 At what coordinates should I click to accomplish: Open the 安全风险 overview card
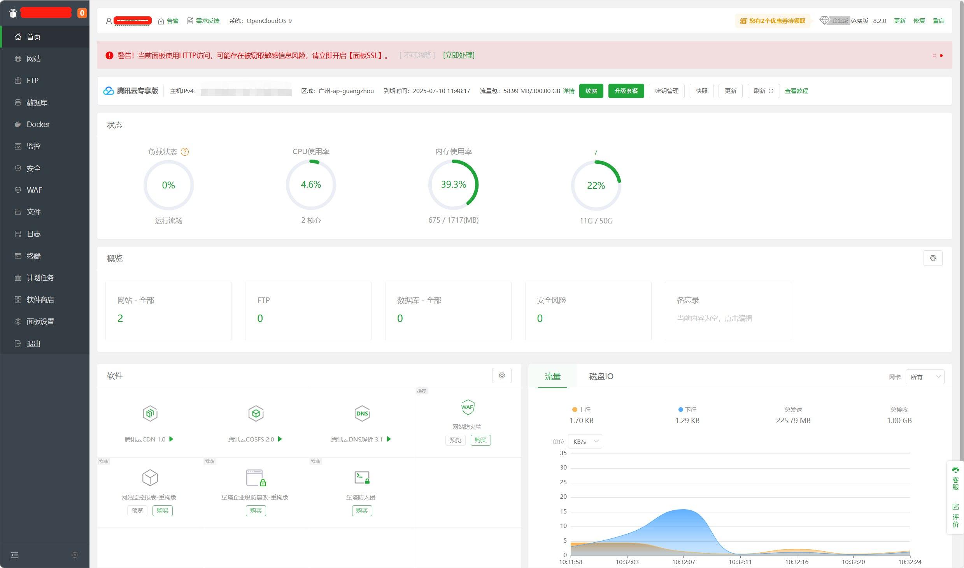coord(588,311)
